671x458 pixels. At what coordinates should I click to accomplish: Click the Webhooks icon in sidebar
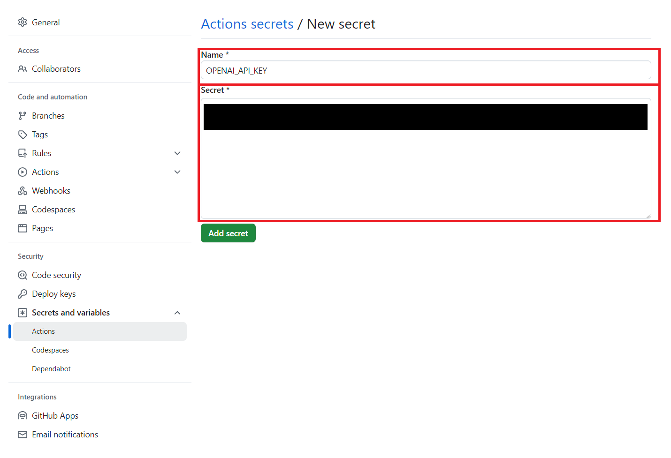coord(23,191)
